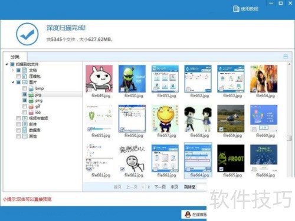
Task: Select page 2 in pagination
Action: [x=149, y=187]
